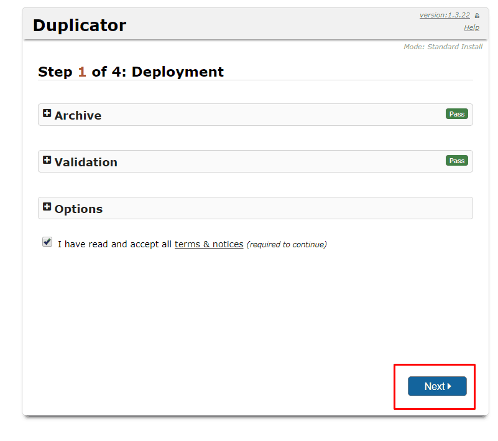Uncheck the accept terms & notices checkbox

47,242
